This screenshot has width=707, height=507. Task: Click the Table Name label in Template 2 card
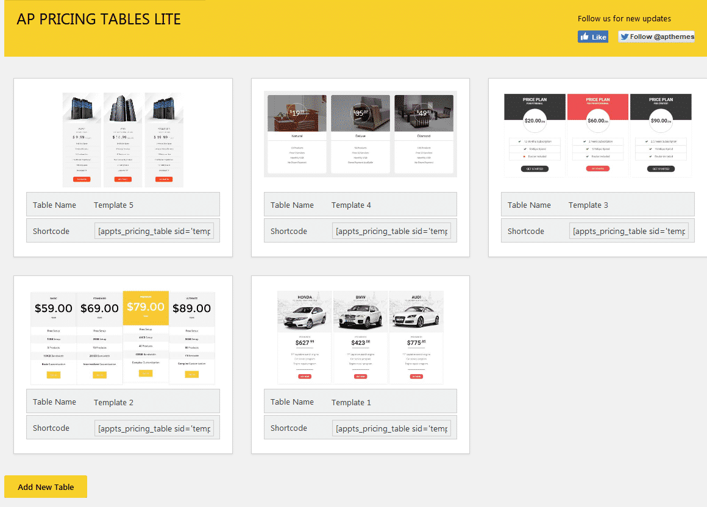point(55,402)
